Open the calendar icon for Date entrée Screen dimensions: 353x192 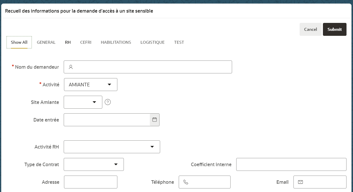[x=154, y=119]
